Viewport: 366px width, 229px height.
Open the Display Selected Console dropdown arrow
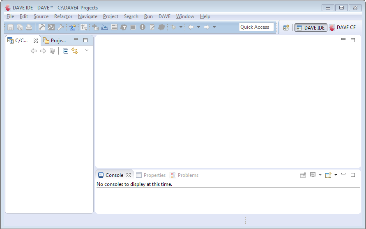tap(320, 175)
